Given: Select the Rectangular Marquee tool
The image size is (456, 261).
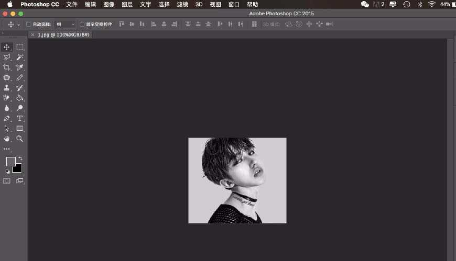Looking at the screenshot, I should [x=20, y=47].
